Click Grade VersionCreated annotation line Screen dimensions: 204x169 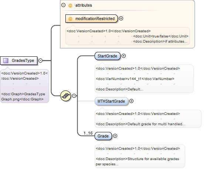(x=138, y=148)
